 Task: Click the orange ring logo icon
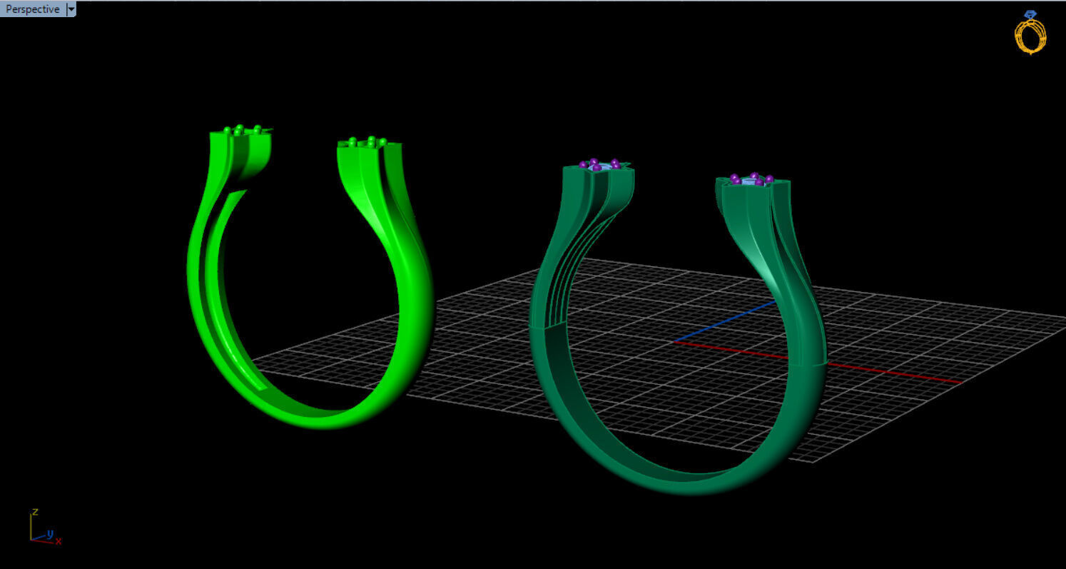1030,32
